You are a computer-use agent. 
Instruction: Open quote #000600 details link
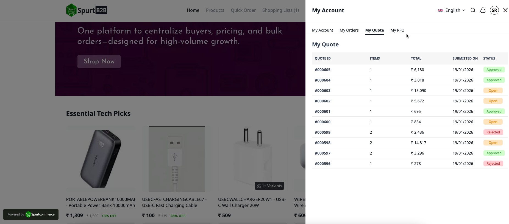322,122
